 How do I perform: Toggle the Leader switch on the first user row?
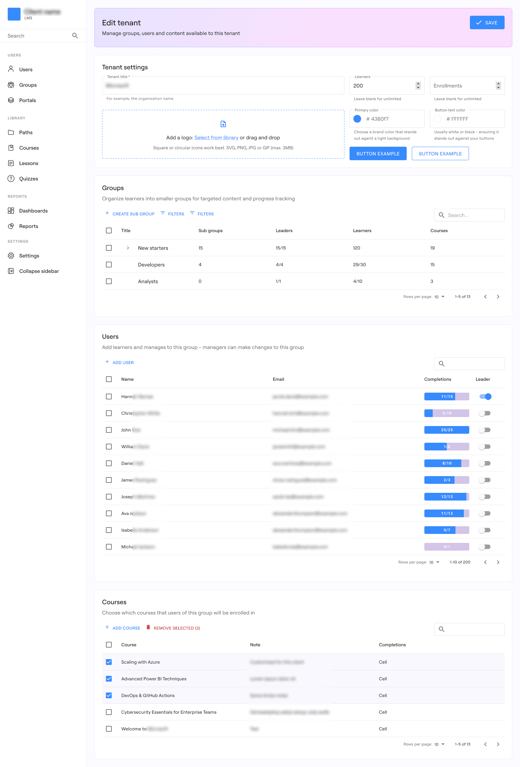point(485,397)
